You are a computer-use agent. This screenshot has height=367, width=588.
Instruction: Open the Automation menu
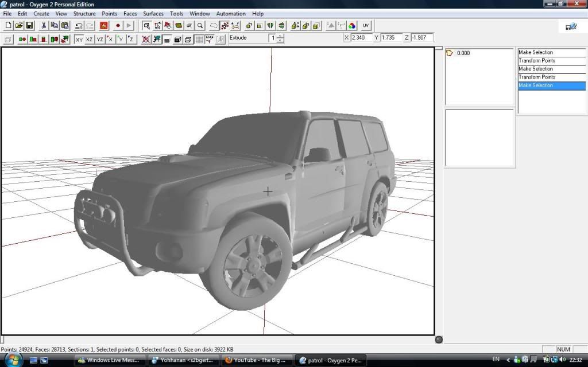(x=230, y=14)
